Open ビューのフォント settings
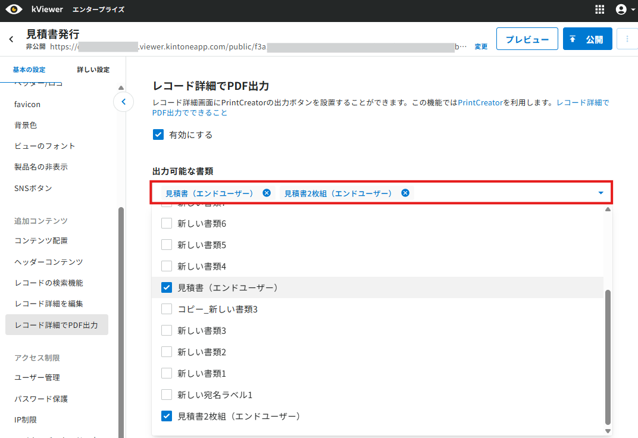This screenshot has height=438, width=638. coord(45,146)
